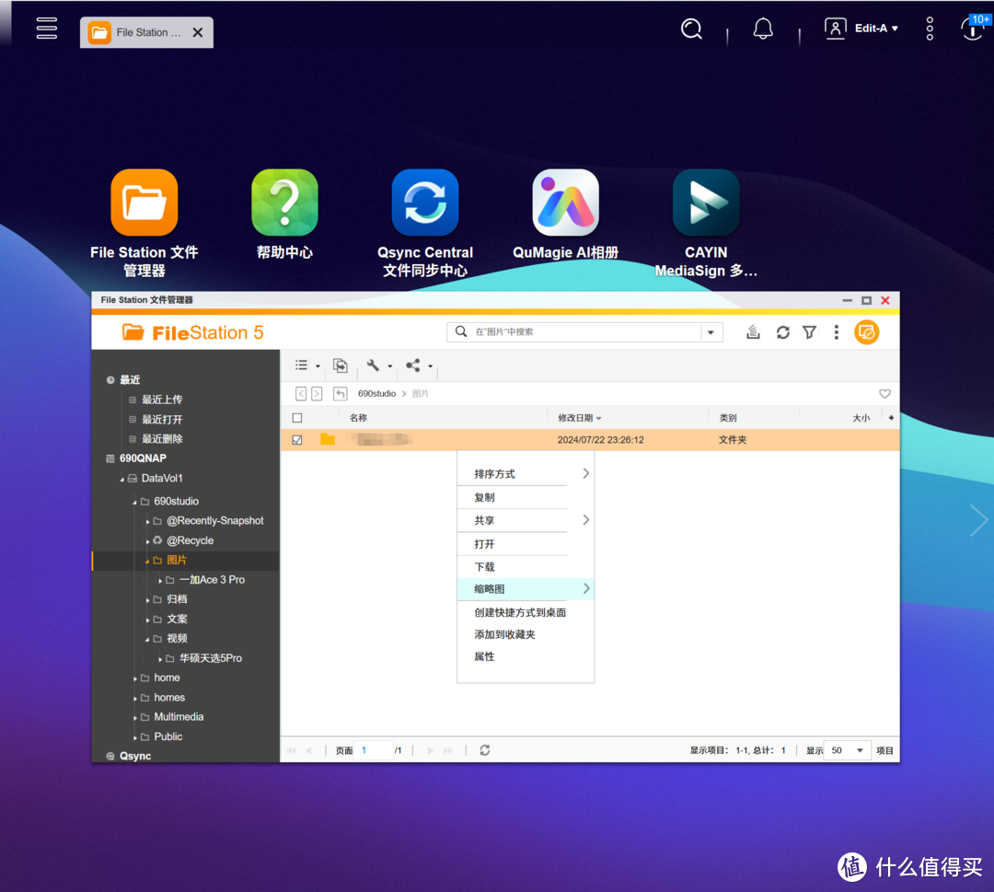Screen dimensions: 994x892
Task: Launch Qsync Central desktop icon
Action: coord(424,203)
